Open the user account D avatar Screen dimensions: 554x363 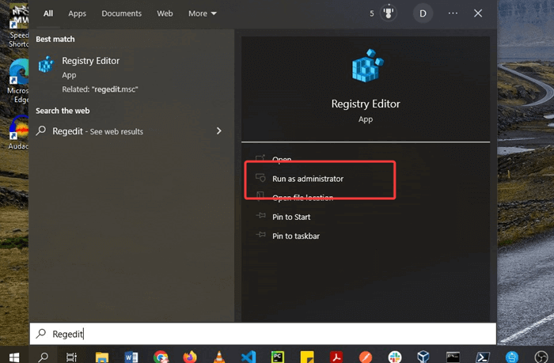pyautogui.click(x=423, y=13)
